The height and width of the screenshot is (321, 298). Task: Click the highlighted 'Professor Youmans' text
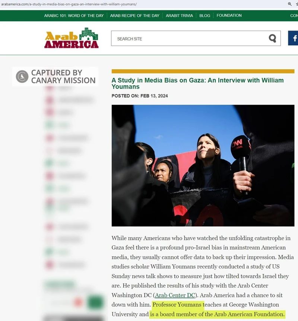tap(178, 305)
